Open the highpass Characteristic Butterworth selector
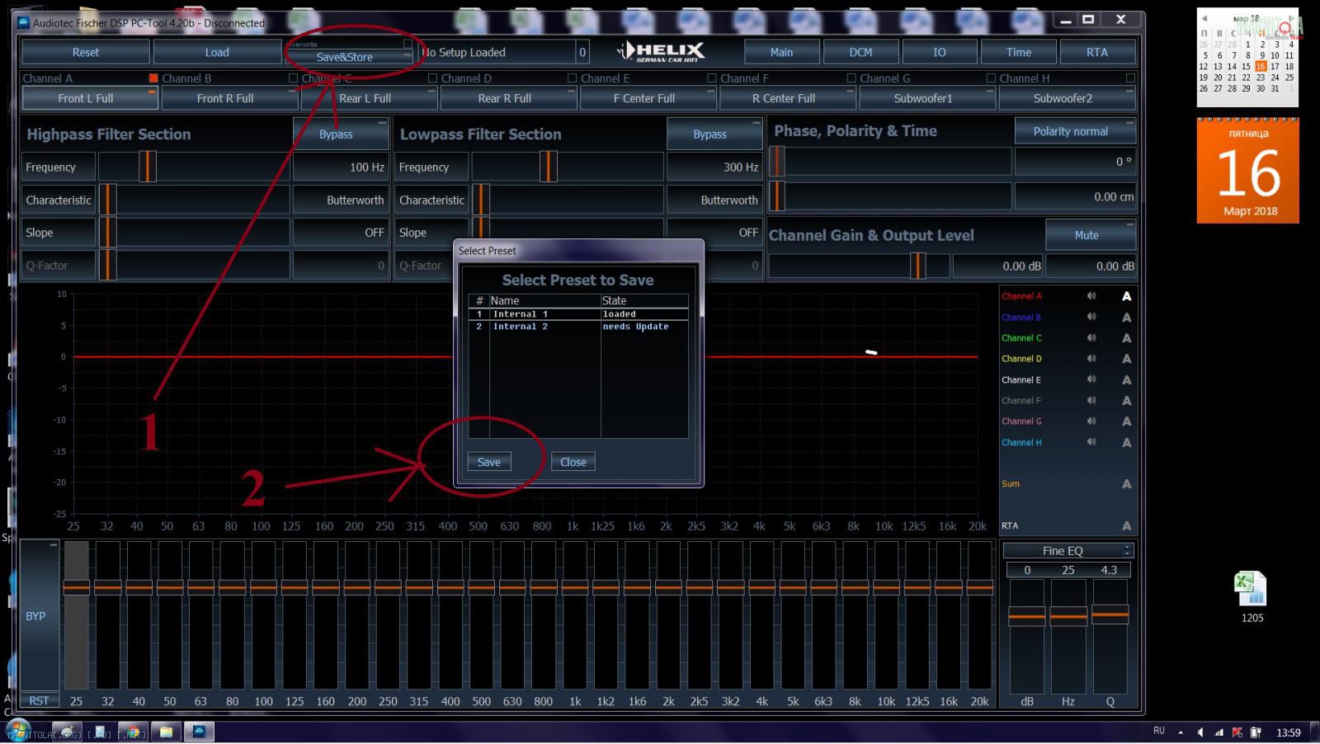This screenshot has height=744, width=1320. [x=341, y=200]
